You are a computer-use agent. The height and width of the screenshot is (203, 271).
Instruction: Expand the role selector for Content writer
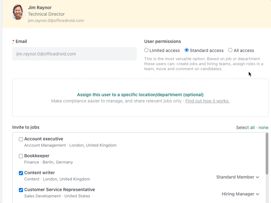pos(238,177)
